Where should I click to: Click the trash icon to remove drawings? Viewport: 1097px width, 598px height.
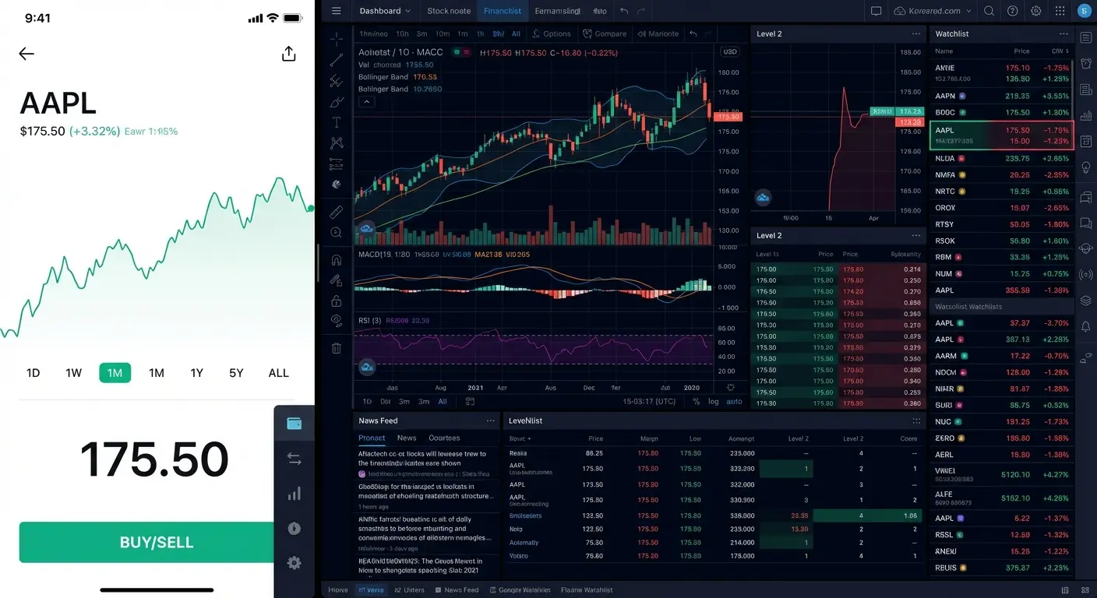(x=336, y=349)
